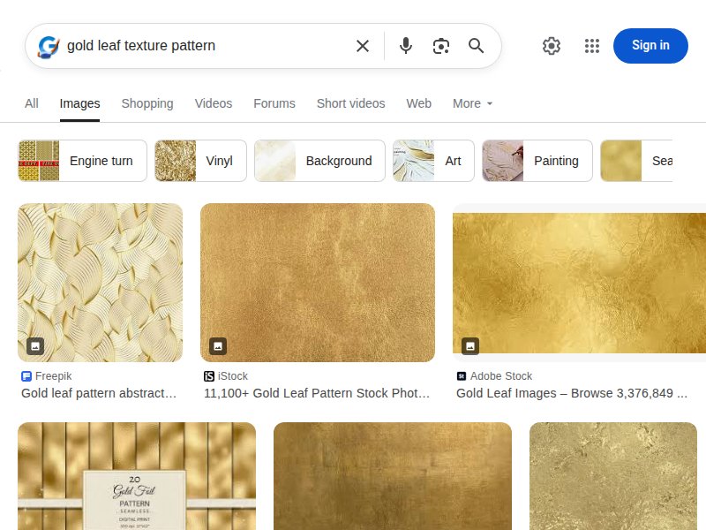The image size is (706, 530).
Task: Click the search magnifier icon
Action: pyautogui.click(x=476, y=46)
